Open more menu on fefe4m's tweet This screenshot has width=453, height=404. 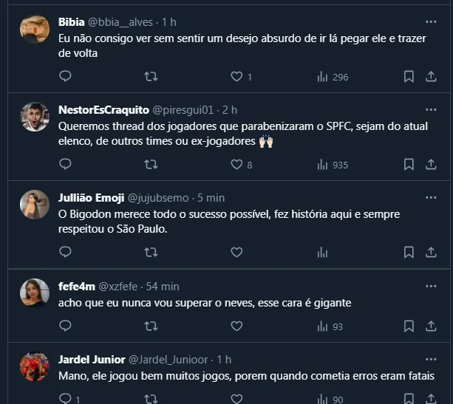[x=431, y=285]
